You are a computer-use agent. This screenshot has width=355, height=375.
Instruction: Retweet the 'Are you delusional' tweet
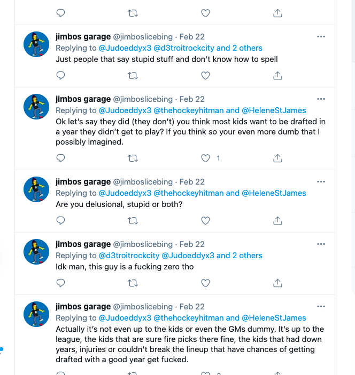(133, 220)
